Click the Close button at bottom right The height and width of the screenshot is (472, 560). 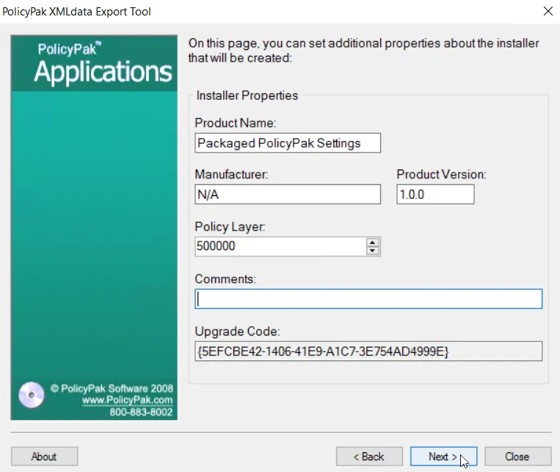point(518,457)
